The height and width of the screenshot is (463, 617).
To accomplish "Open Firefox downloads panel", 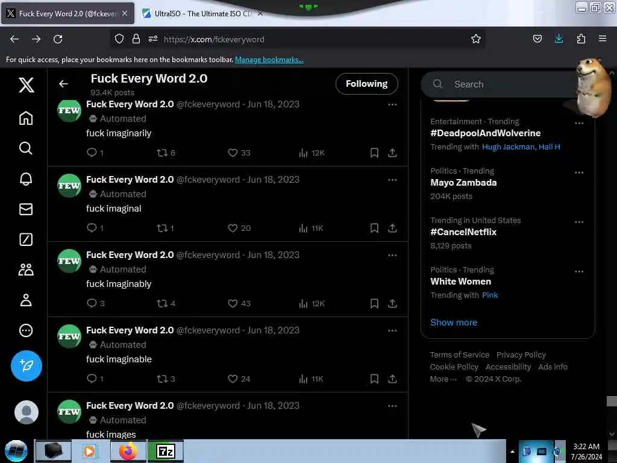I will pos(559,39).
